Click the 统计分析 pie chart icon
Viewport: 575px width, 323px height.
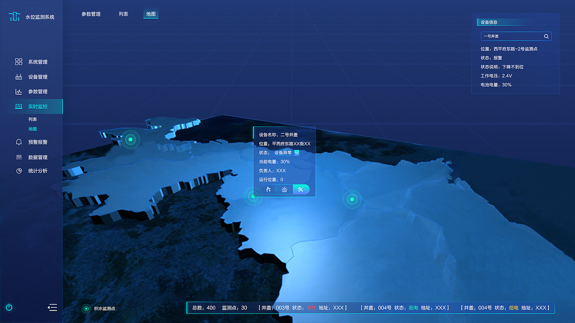(x=18, y=170)
